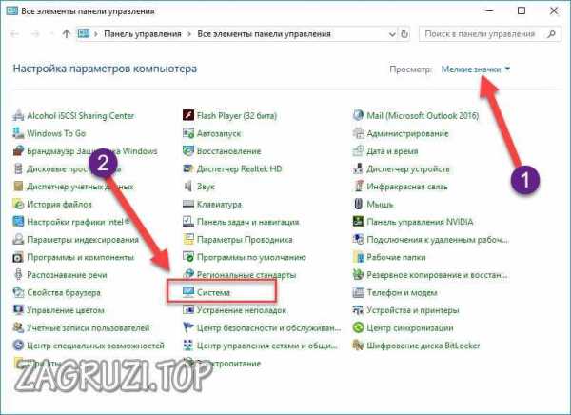Click the Дата и время icon
The height and width of the screenshot is (415, 571).
coord(359,150)
